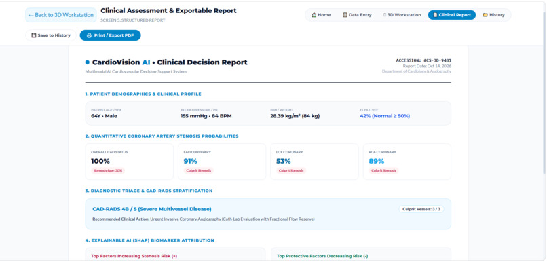Click Department of Cardiology & Angiography text
This screenshot has height=262, width=547.
417,71
